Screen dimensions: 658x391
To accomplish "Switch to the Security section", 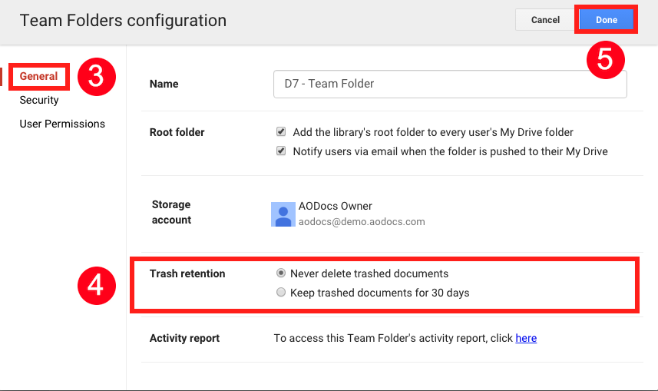I will [39, 100].
